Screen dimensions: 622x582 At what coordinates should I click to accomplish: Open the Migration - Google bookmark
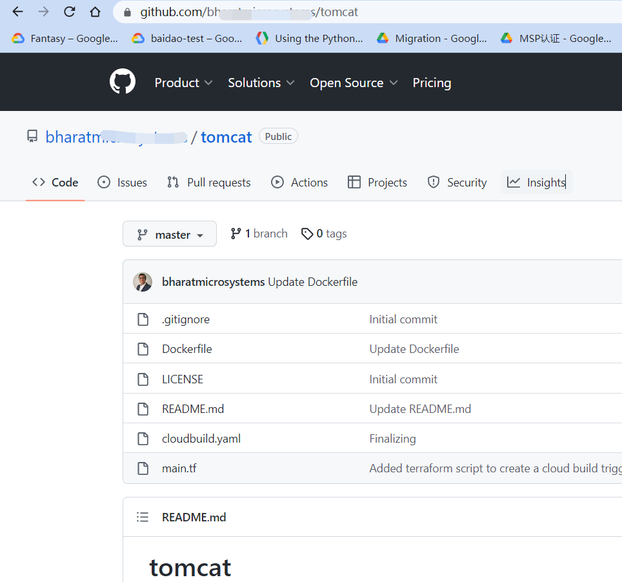[432, 39]
